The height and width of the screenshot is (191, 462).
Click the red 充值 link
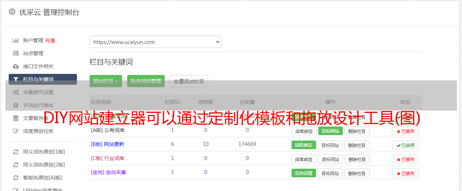click(50, 40)
